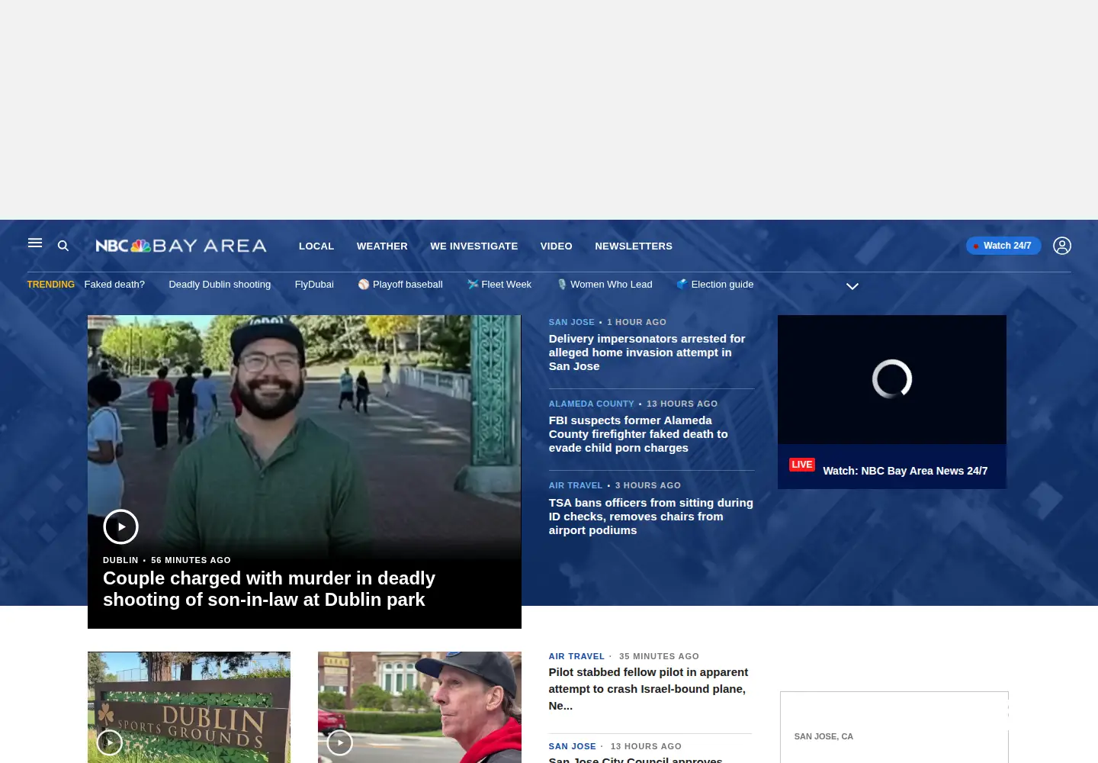Read Couple charged with murder headline

point(269,589)
